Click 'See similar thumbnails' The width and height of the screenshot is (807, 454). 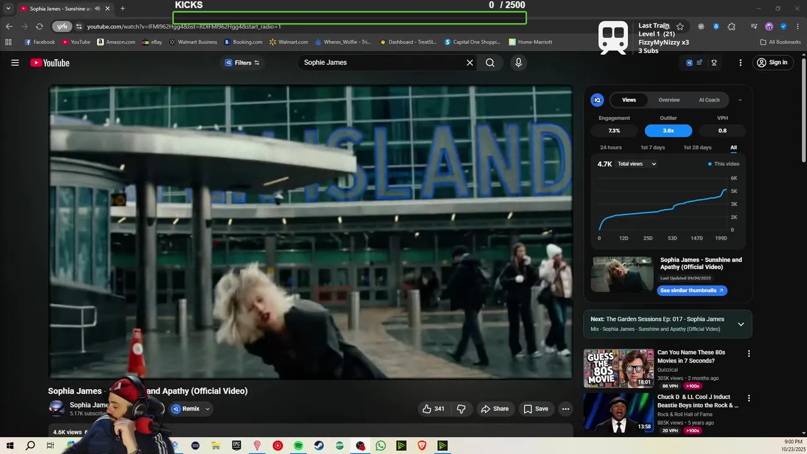coord(692,291)
